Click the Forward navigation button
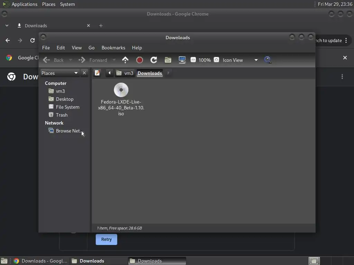This screenshot has height=265, width=354. [x=93, y=60]
